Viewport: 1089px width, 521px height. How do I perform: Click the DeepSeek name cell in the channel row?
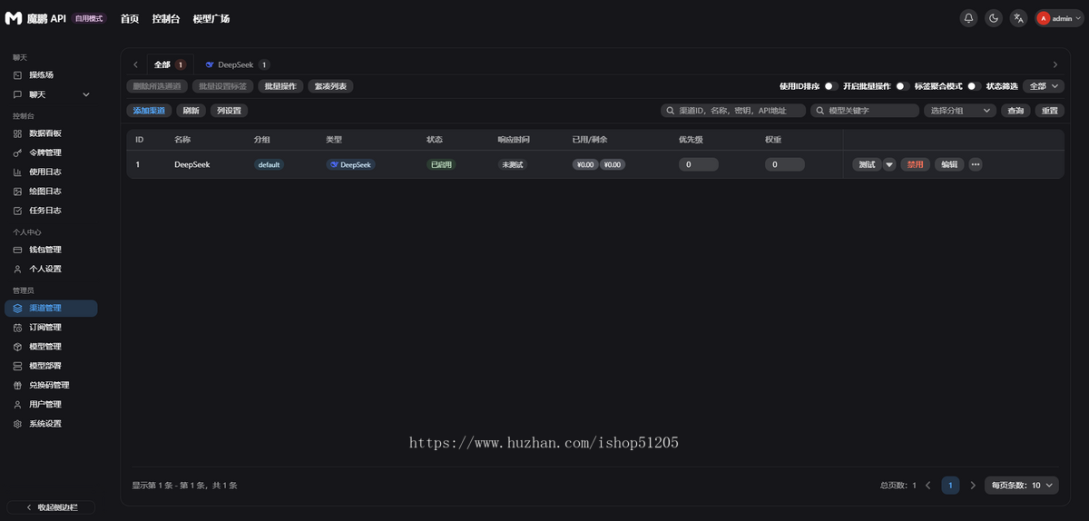click(192, 164)
